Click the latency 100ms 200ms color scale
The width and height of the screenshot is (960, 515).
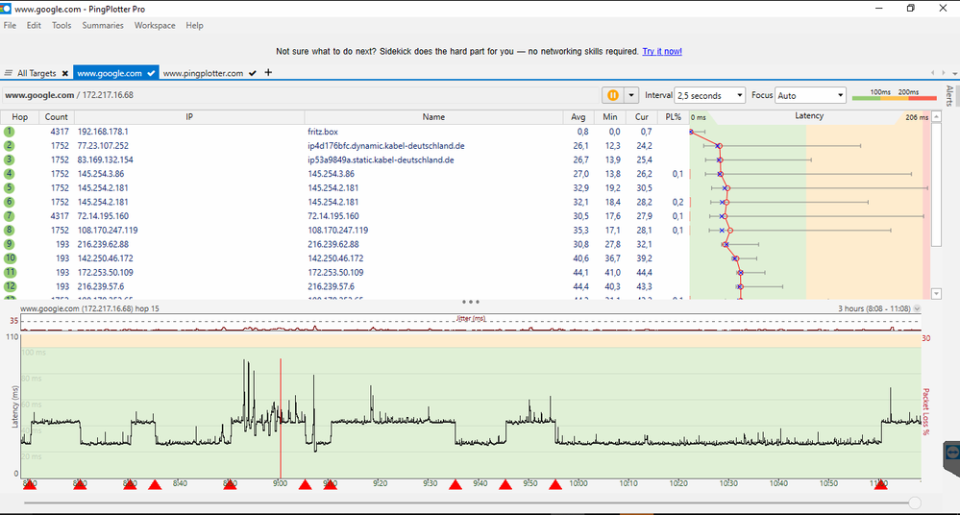coord(895,95)
